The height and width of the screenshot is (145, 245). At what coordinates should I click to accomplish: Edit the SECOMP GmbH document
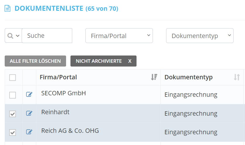coord(29,94)
